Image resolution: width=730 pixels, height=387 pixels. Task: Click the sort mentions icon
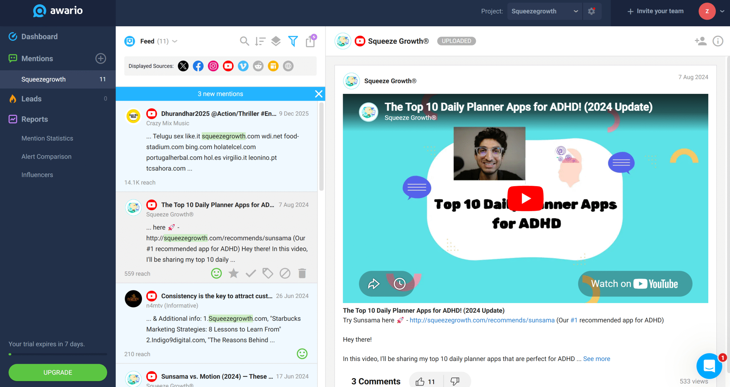[x=260, y=41]
